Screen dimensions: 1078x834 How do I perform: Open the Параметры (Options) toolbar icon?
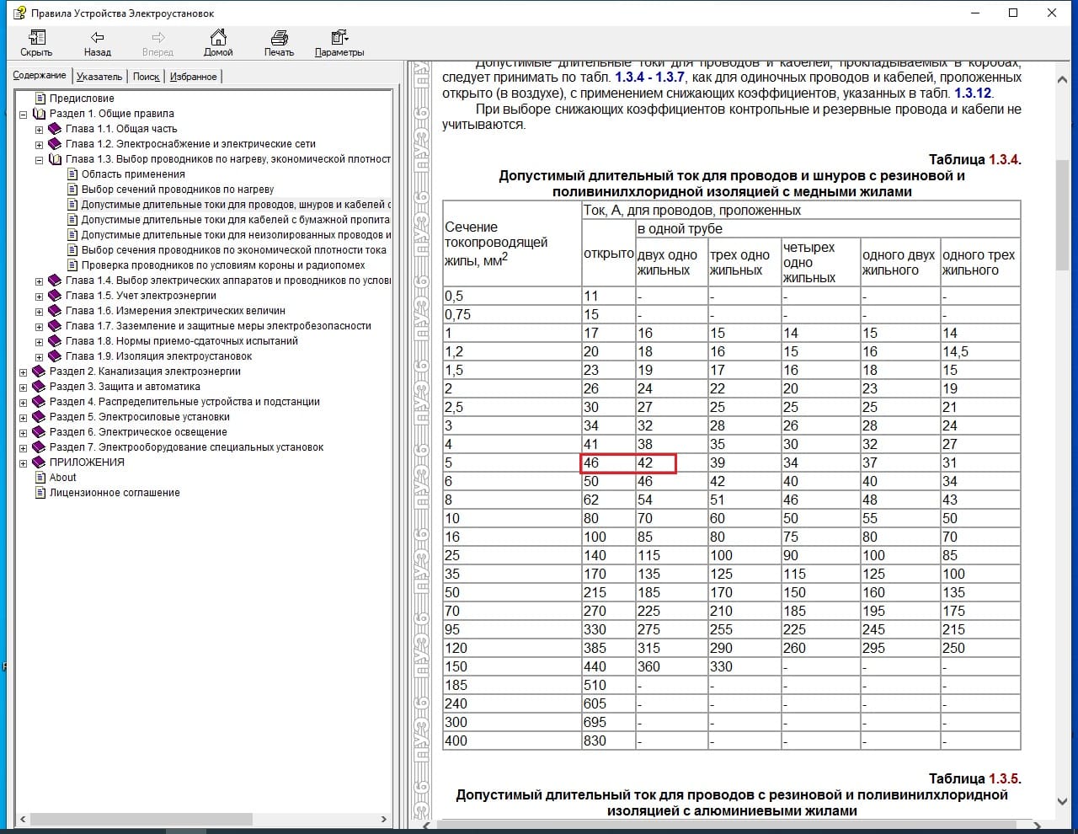point(339,38)
